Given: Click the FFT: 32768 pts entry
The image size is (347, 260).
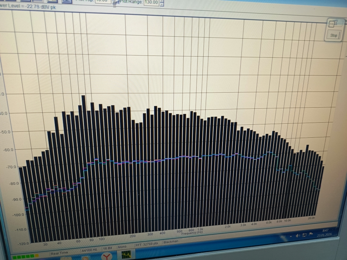Looking at the screenshot, I should coord(147,244).
